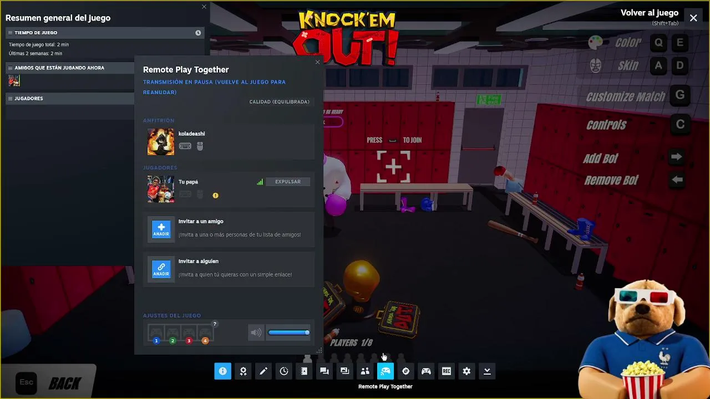710x399 pixels.
Task: Click koladeashi's host avatar
Action: point(161,142)
